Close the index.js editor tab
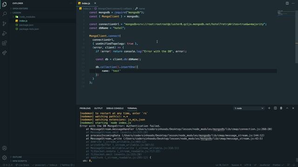 point(95,3)
